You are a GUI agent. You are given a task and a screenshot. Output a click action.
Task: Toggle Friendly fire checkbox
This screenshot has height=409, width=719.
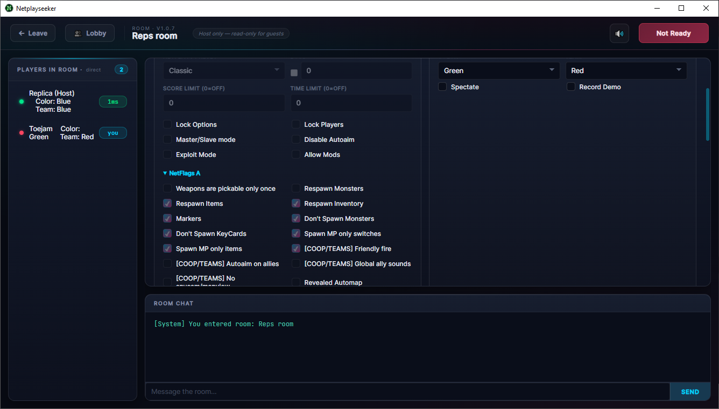[296, 248]
